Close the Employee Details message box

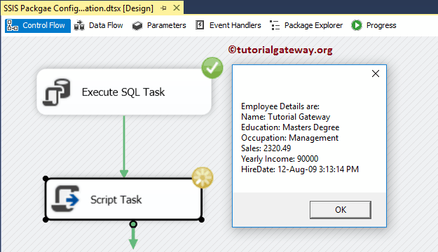pos(376,73)
